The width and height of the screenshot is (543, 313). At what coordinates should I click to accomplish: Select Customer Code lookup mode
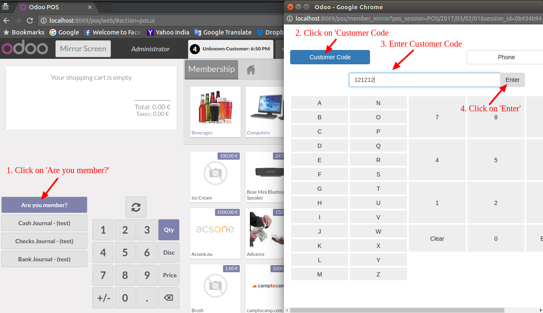point(330,57)
